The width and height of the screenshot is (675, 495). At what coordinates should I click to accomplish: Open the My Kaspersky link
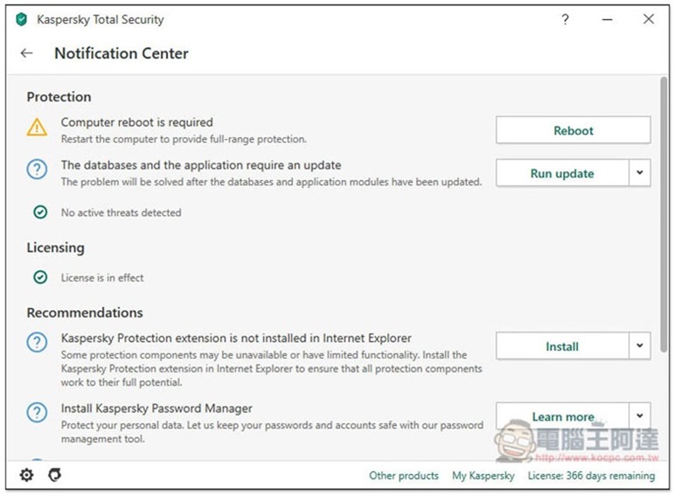[x=483, y=476]
